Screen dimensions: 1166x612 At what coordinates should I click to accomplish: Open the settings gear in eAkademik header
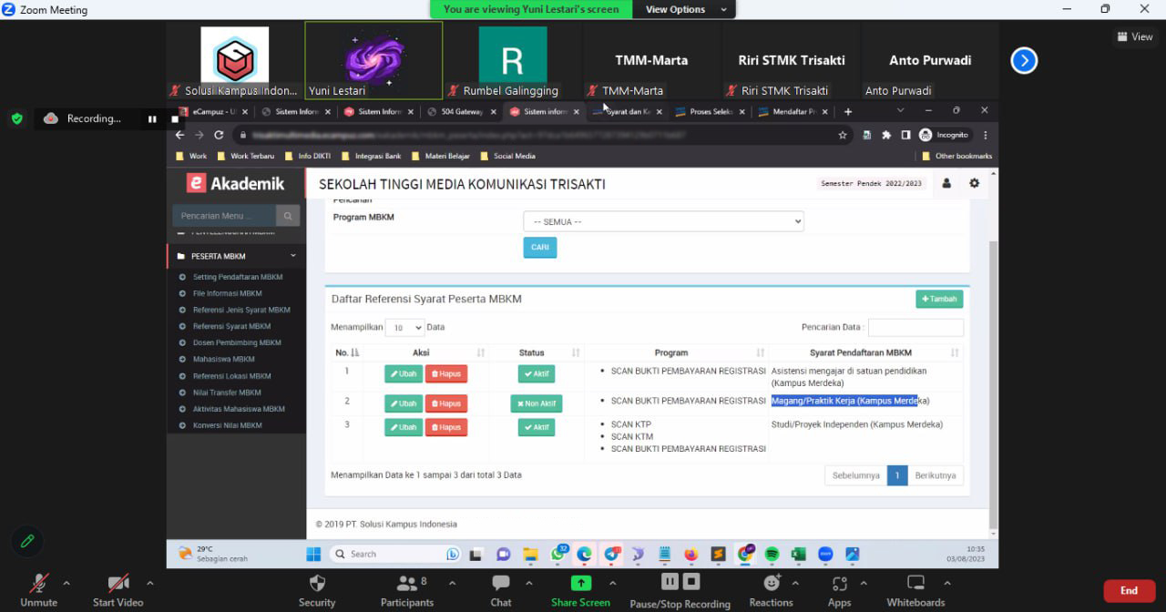pos(974,183)
